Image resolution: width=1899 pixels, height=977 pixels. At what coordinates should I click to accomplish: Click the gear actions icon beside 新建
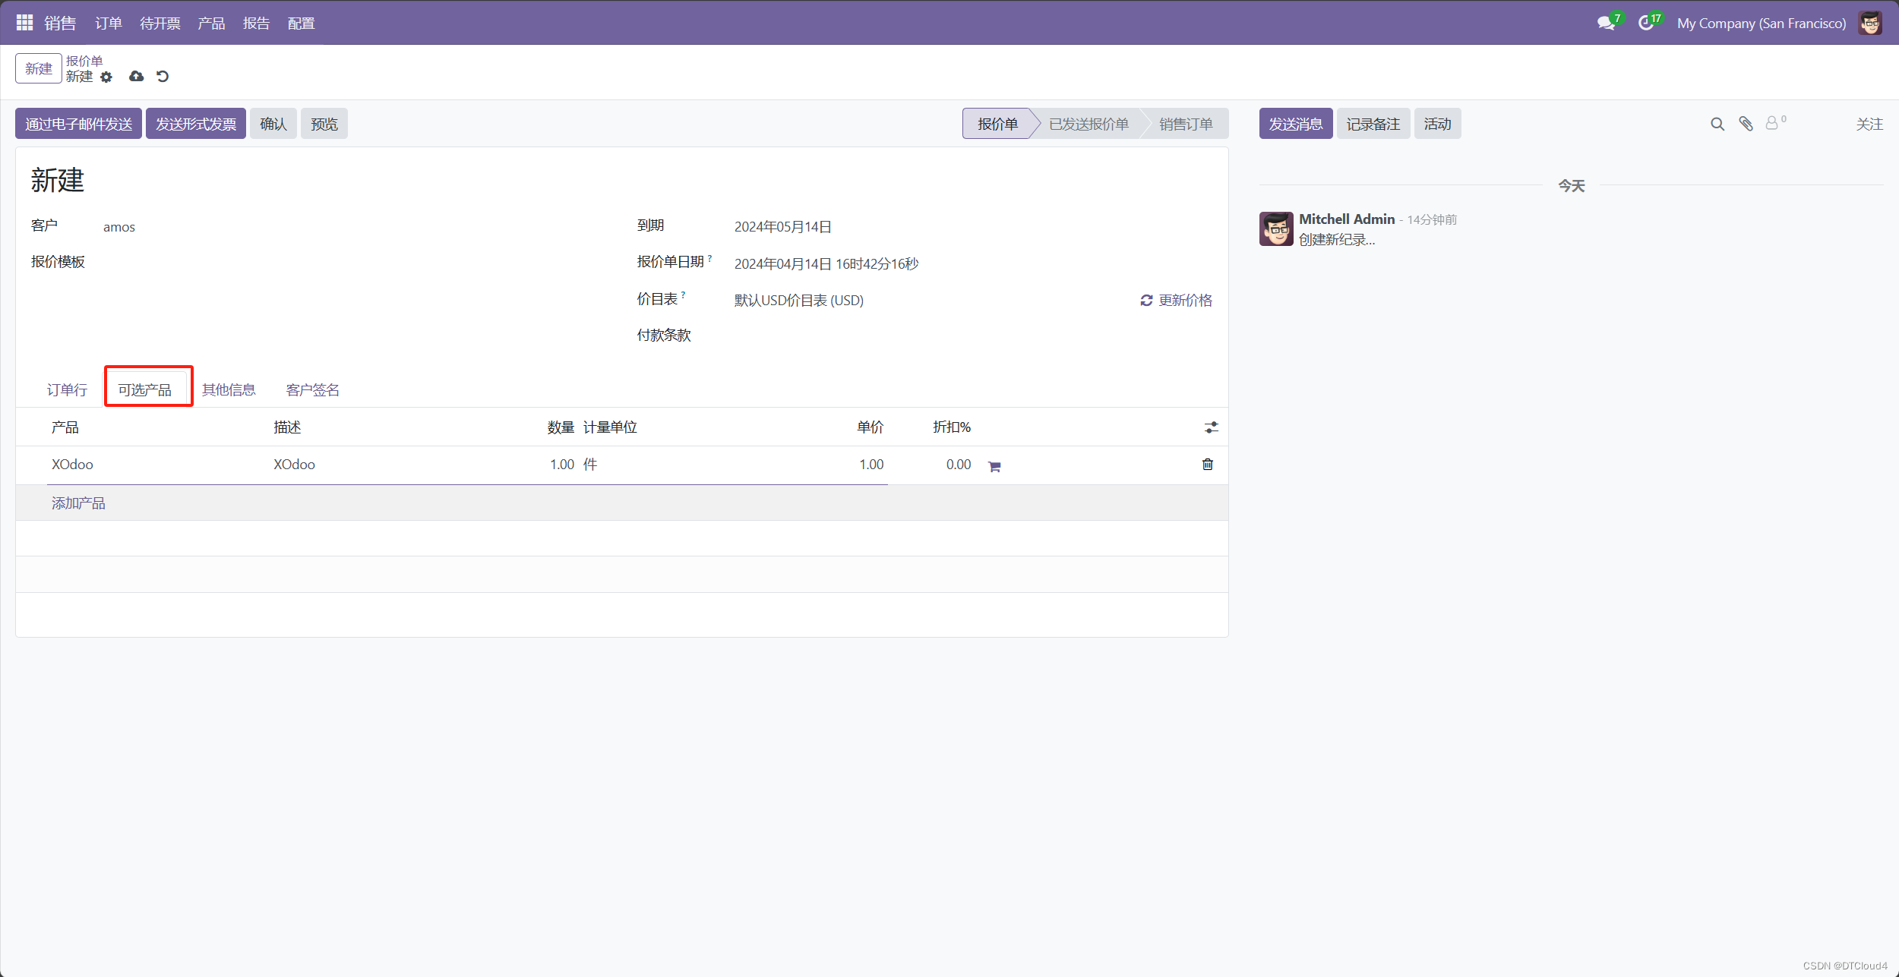[106, 77]
